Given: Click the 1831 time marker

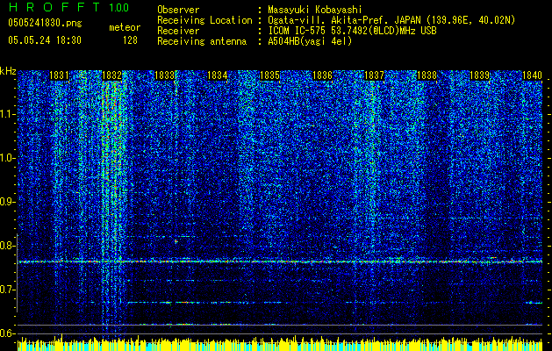Looking at the screenshot, I should coord(59,75).
